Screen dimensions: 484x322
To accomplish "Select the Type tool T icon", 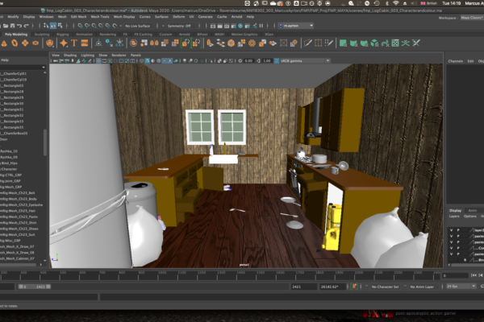I will [x=74, y=43].
